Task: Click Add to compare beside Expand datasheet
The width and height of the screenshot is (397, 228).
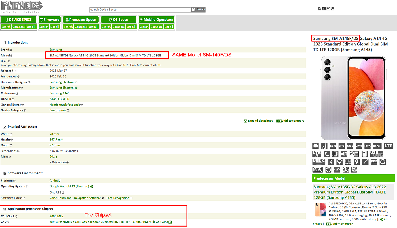Action: click(291, 121)
